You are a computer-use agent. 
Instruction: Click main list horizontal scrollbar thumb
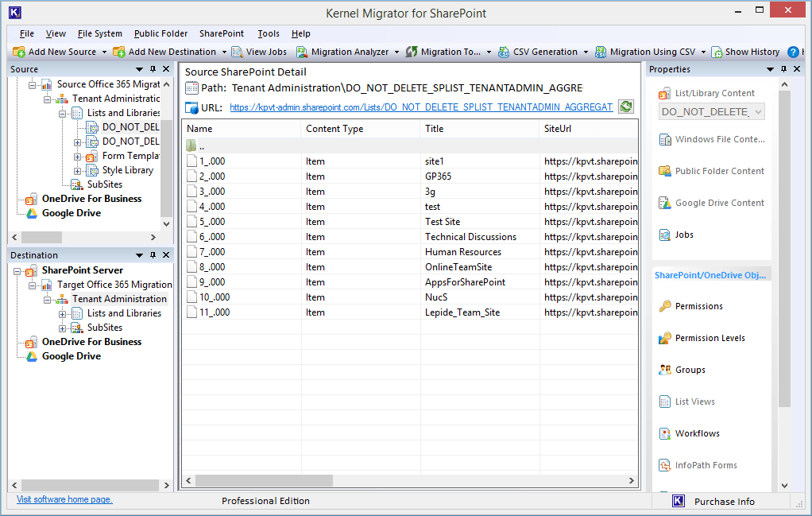click(264, 481)
